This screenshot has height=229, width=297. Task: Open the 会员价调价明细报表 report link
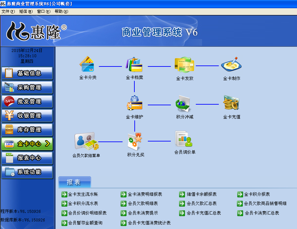click(87, 213)
